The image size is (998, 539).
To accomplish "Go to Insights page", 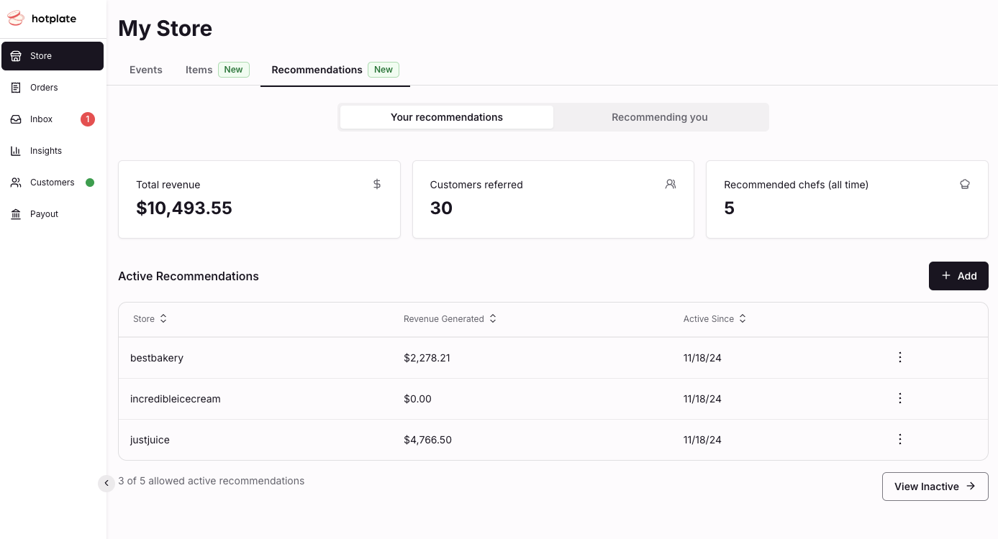I will point(46,151).
